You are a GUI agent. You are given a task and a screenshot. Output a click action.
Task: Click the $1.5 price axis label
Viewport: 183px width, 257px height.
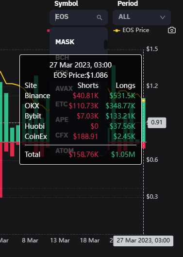152,49
